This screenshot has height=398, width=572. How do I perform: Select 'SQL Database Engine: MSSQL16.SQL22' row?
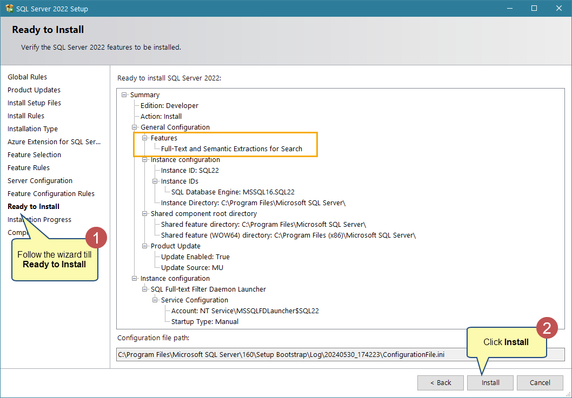232,192
